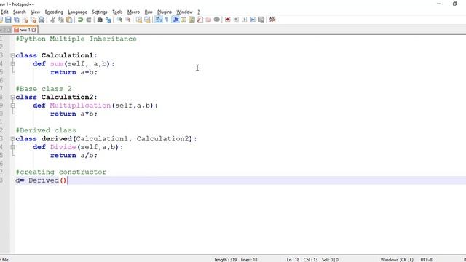The width and height of the screenshot is (466, 262).
Task: Click the 'return a*b;' statement
Action: click(x=74, y=114)
